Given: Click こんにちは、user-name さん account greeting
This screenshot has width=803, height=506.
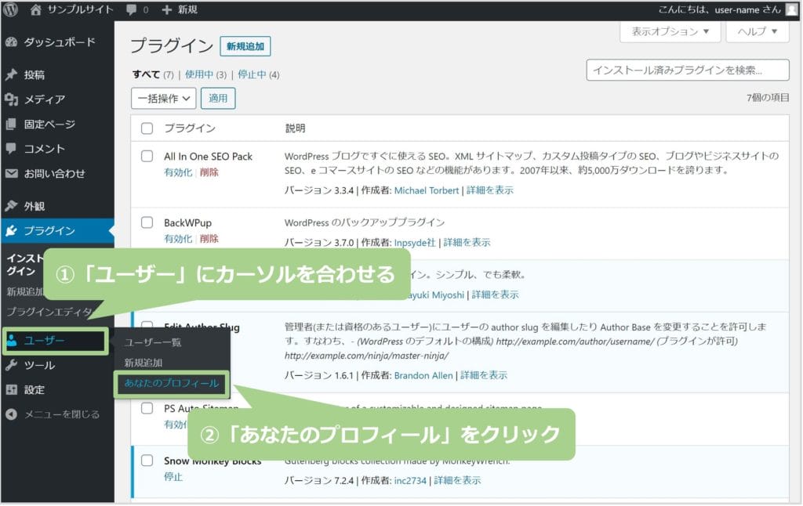Looking at the screenshot, I should [720, 9].
